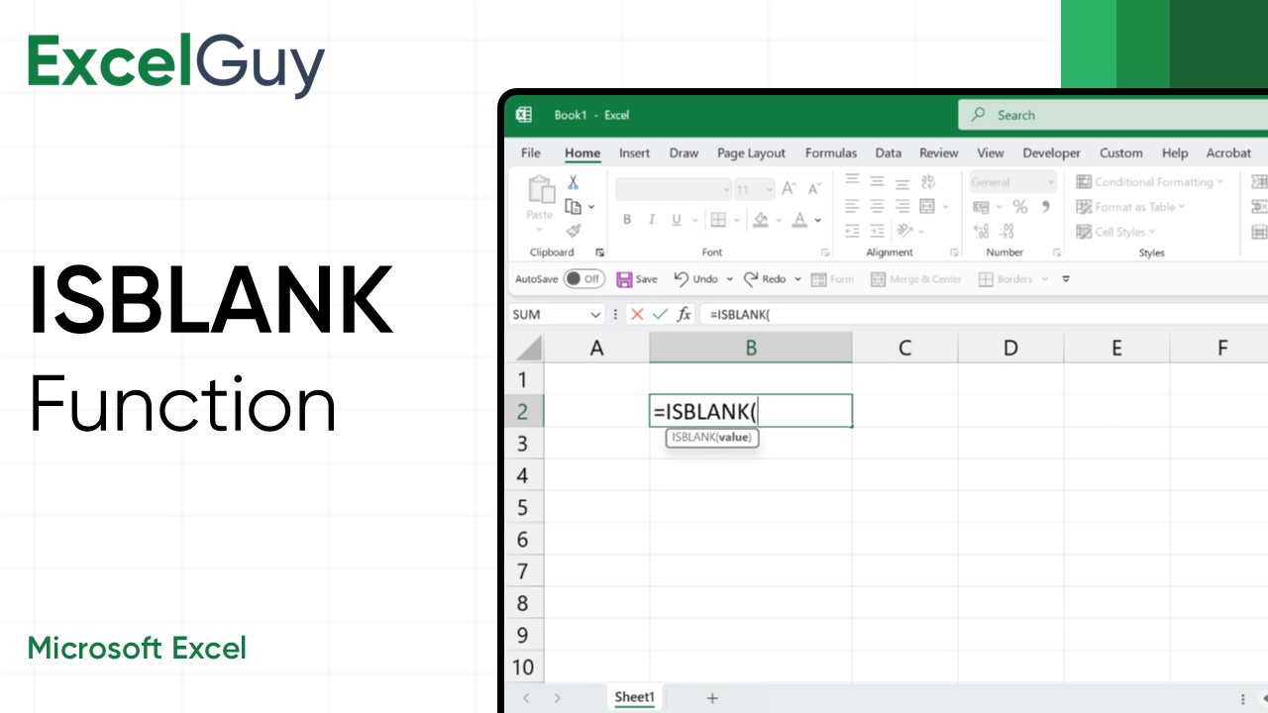Click the Increase Decimal icon
Viewport: 1268px width, 713px height.
click(x=982, y=231)
